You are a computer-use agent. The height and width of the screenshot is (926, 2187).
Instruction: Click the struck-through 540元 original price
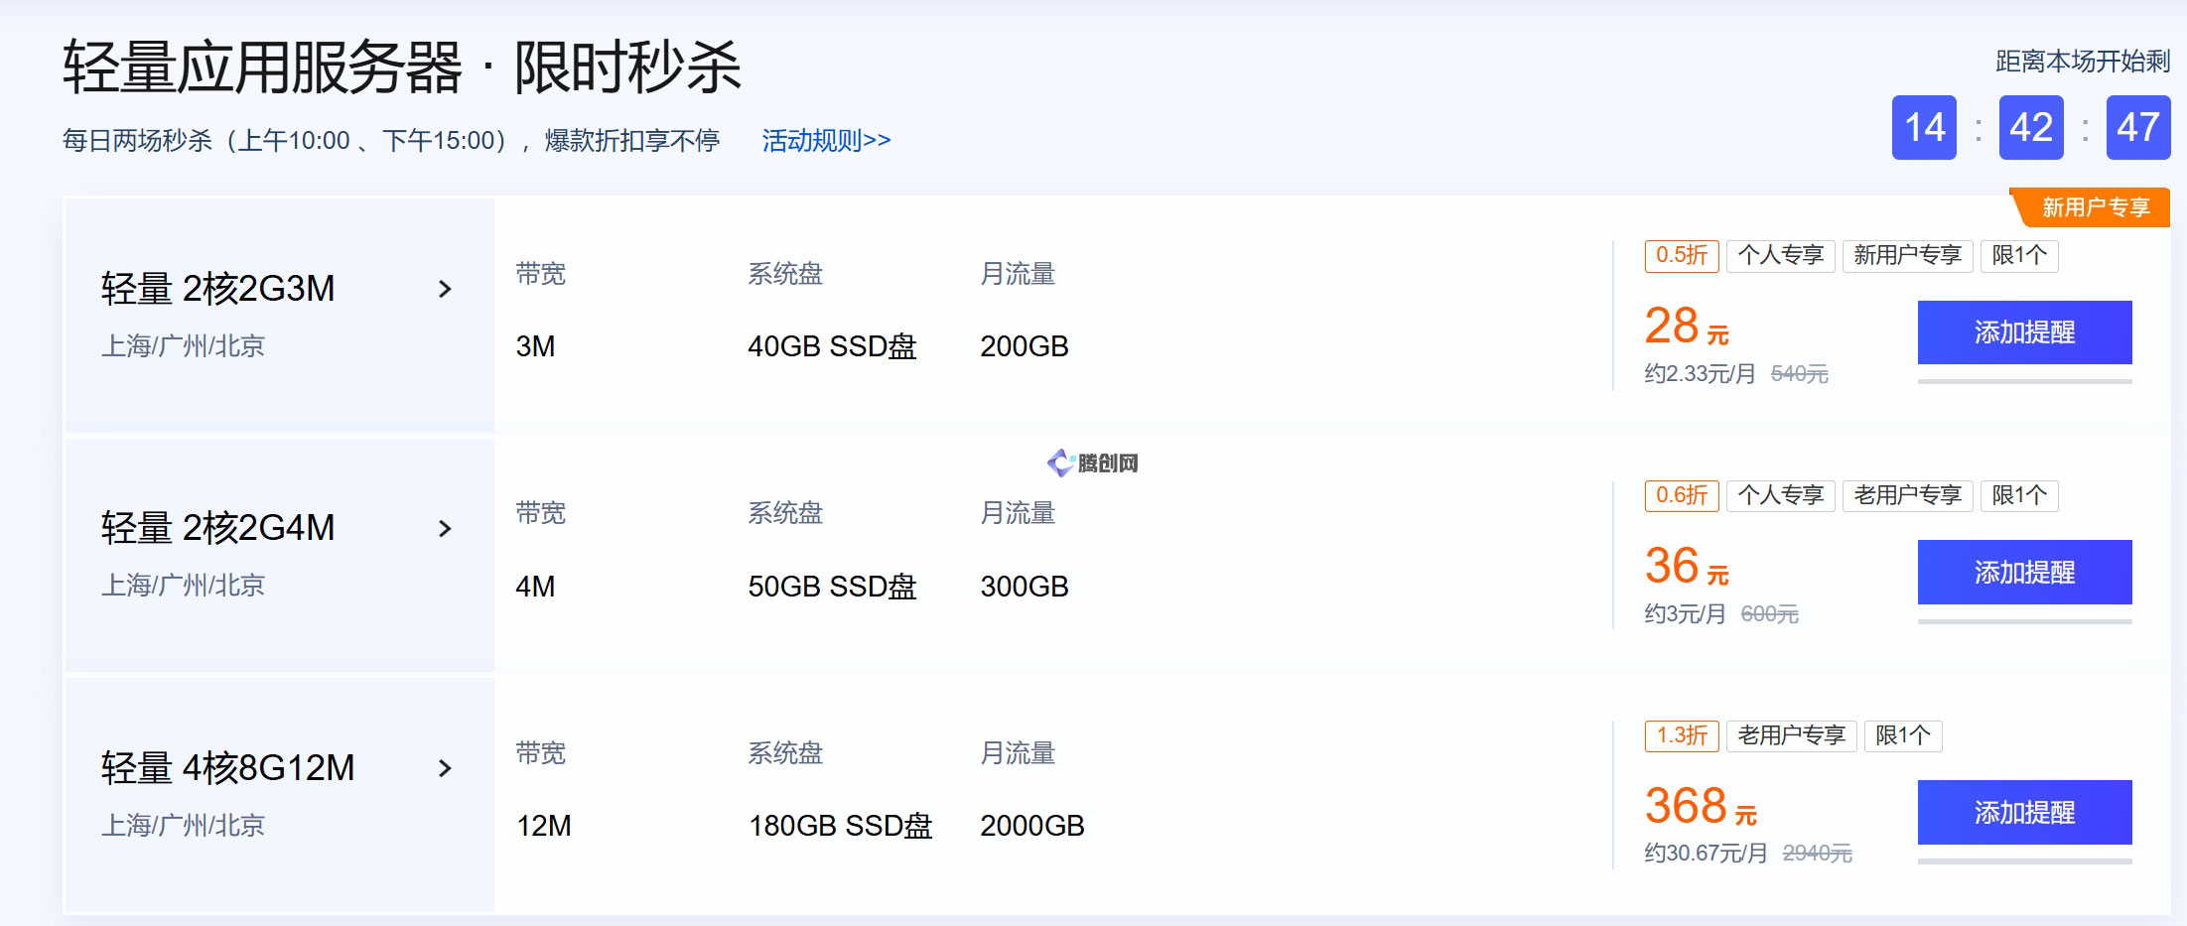(1799, 374)
